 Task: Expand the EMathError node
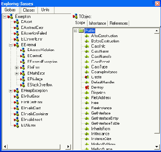[17, 73]
